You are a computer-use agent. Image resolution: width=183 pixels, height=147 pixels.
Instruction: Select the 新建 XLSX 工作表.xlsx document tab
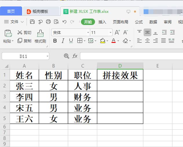click(x=89, y=11)
